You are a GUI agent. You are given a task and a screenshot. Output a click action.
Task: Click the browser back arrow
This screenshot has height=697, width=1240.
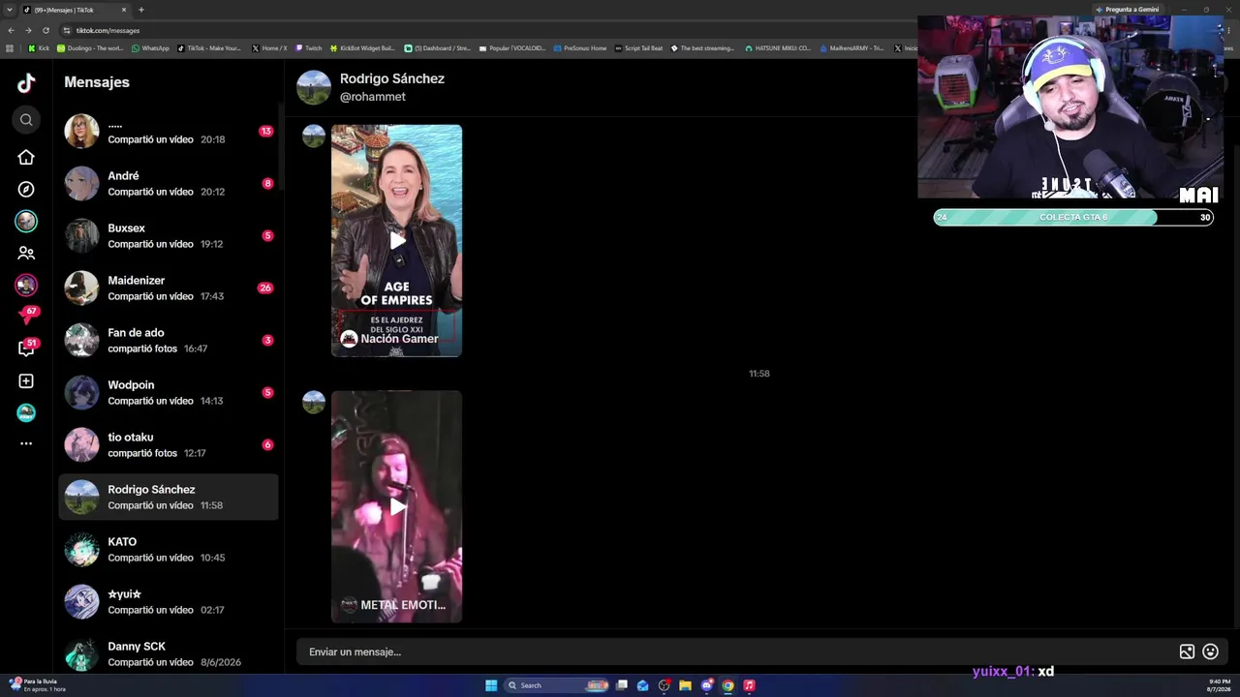tap(11, 30)
